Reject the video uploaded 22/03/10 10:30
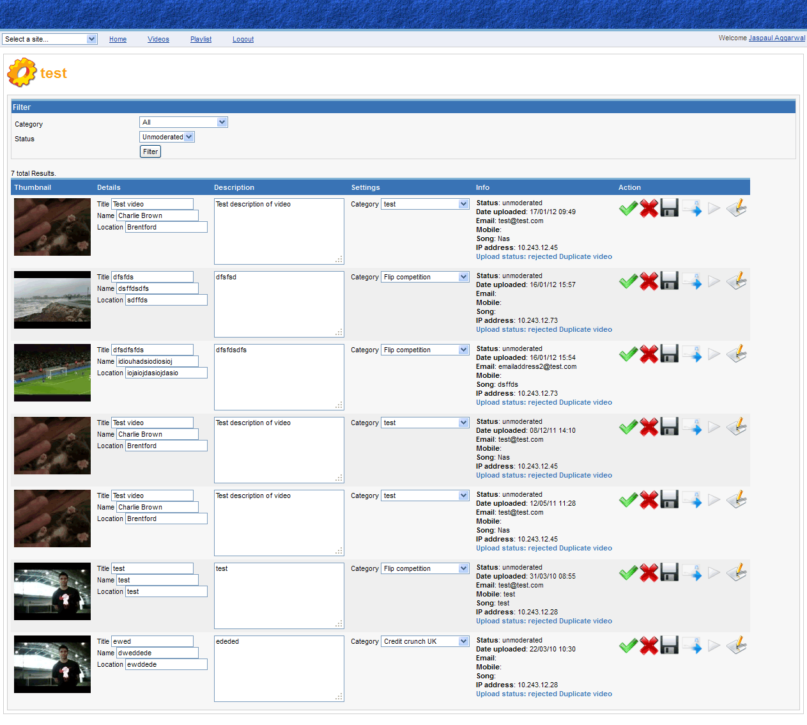 pos(649,646)
